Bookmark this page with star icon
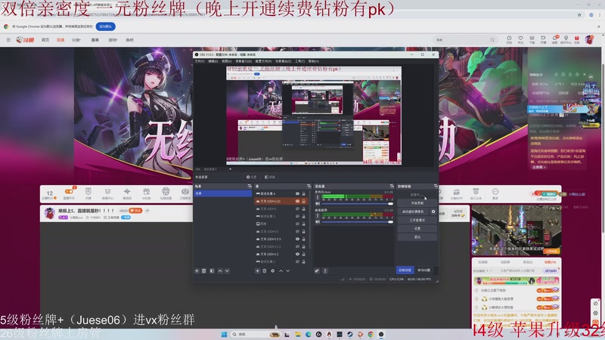This screenshot has height=340, width=605. point(579,14)
